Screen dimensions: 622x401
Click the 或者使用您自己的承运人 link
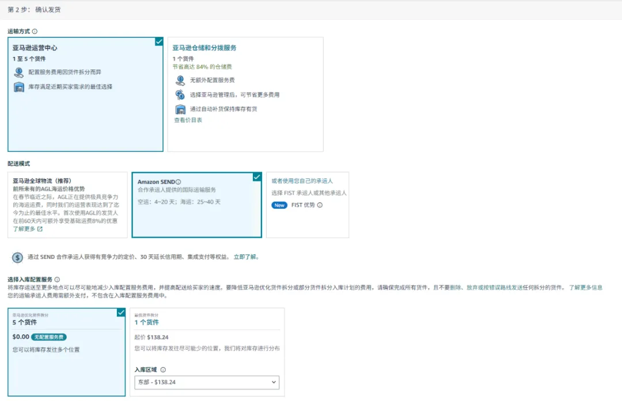303,180
